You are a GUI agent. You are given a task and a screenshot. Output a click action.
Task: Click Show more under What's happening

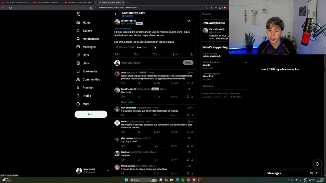click(208, 86)
